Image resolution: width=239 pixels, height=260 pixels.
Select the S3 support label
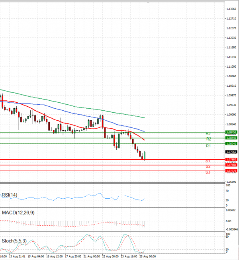click(x=208, y=172)
